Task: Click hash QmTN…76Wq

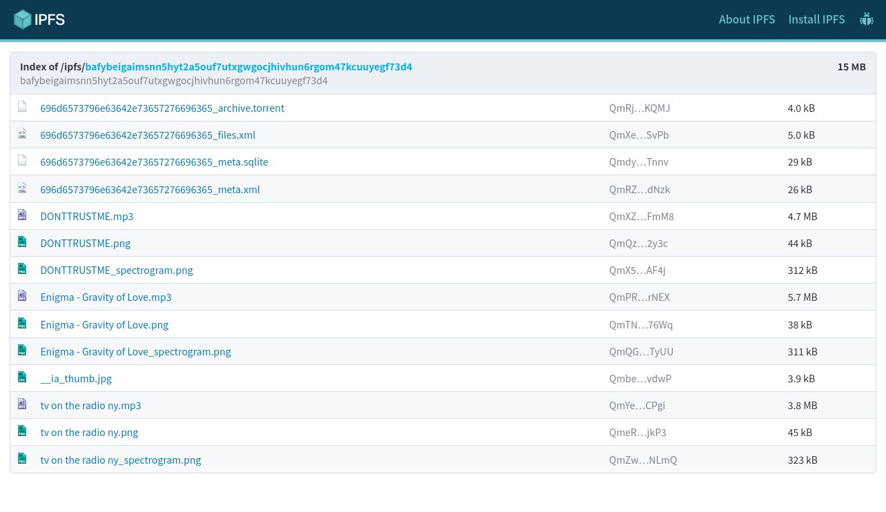Action: [x=641, y=325]
